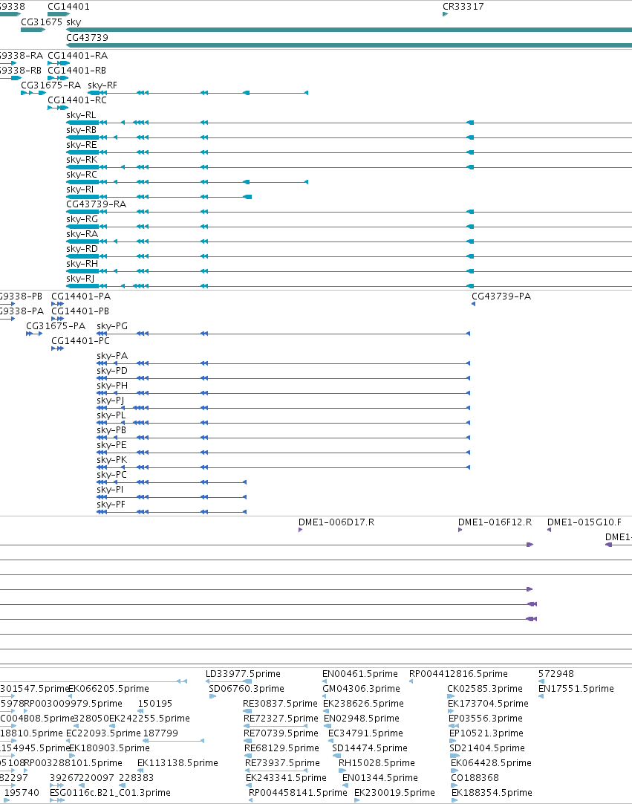Select protein sky-PE
The width and height of the screenshot is (632, 804).
coord(284,453)
